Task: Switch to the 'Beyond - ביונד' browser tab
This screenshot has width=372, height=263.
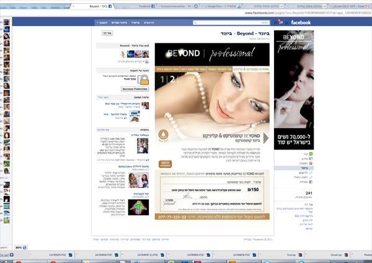Action: tap(93, 6)
